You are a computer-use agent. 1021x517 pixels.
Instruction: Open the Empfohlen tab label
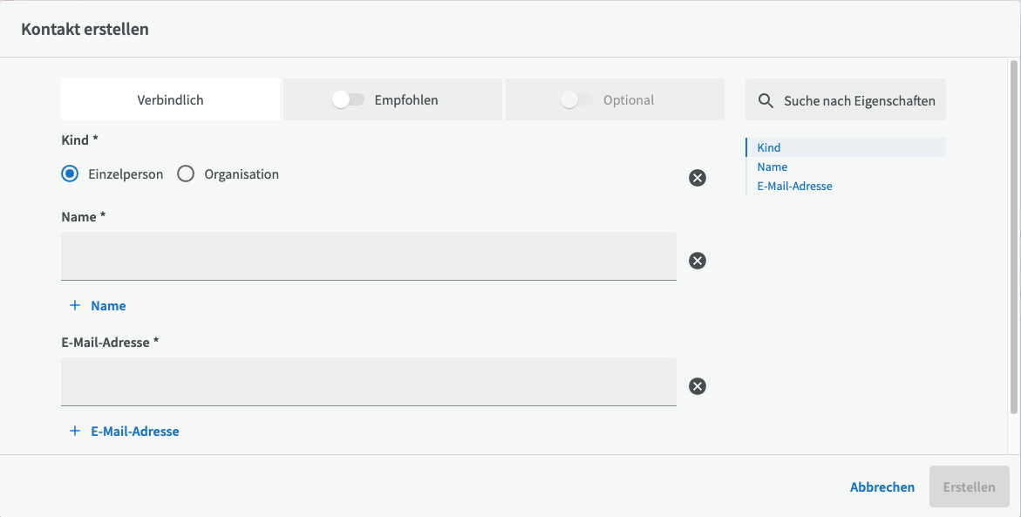(x=406, y=100)
